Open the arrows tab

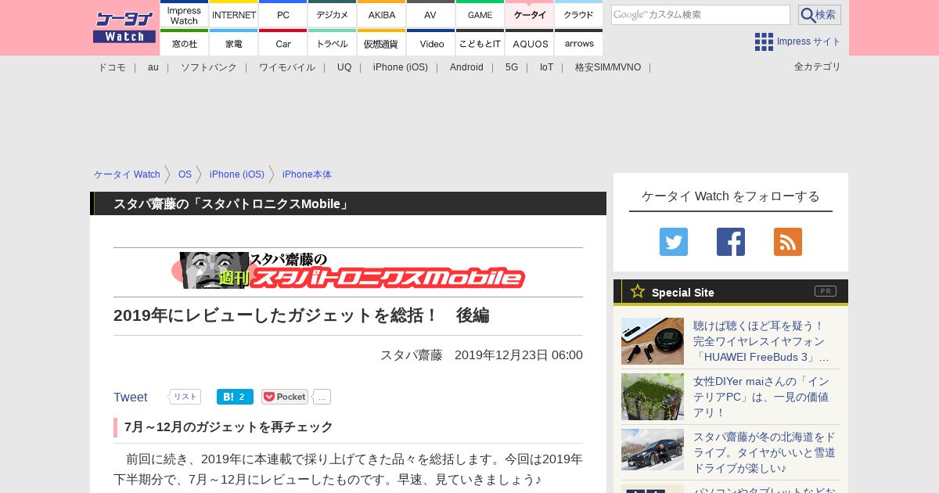(579, 43)
